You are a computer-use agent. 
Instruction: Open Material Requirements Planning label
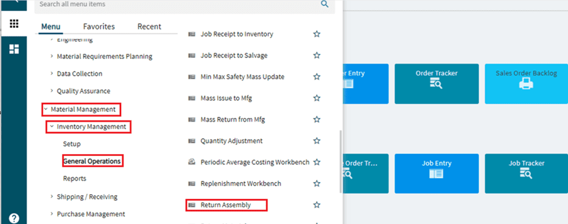click(104, 57)
